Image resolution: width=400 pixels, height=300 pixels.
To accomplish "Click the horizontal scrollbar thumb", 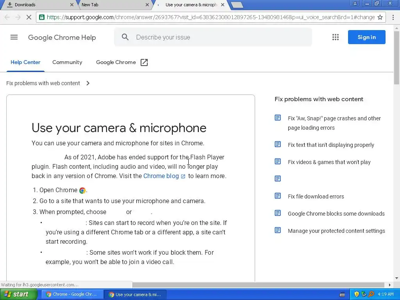I will [258, 285].
